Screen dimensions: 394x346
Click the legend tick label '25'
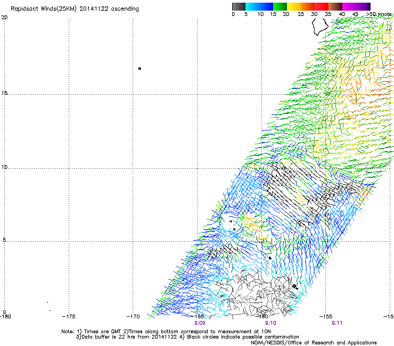301,14
